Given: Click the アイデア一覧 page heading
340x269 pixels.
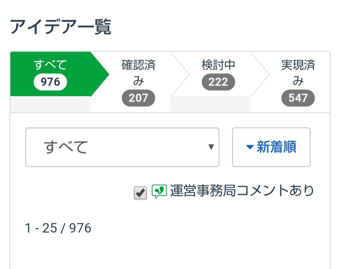Looking at the screenshot, I should click(61, 27).
